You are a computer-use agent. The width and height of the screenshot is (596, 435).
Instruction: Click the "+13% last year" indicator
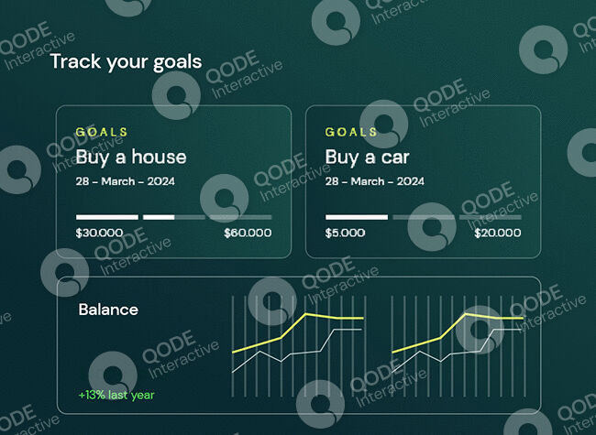[116, 397]
